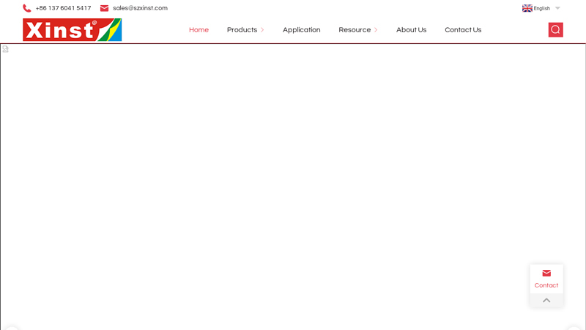Open the Application page
Image resolution: width=586 pixels, height=330 pixels.
pos(301,30)
